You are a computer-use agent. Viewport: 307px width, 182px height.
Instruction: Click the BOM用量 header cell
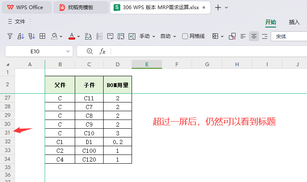coord(117,85)
